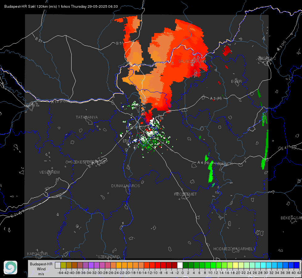Click the map title text Budapest-HR Szél 120km

(26, 6)
